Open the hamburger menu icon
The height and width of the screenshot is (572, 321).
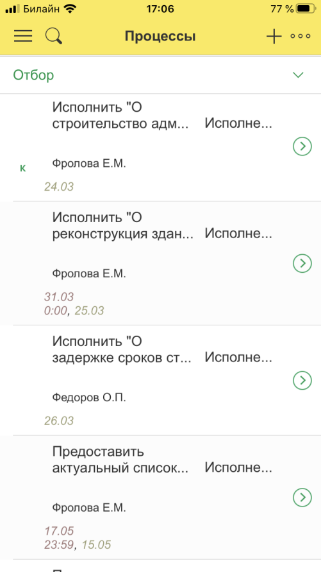pyautogui.click(x=23, y=36)
